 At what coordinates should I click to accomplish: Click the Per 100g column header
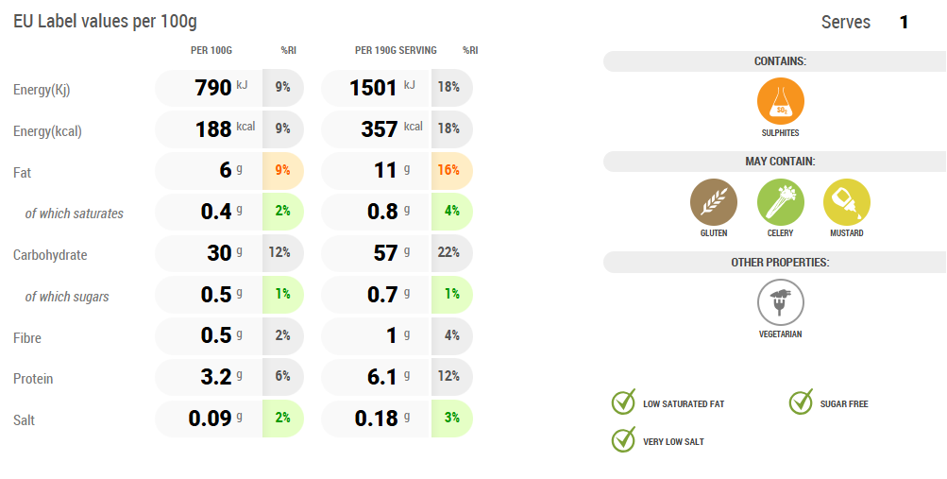coord(211,50)
